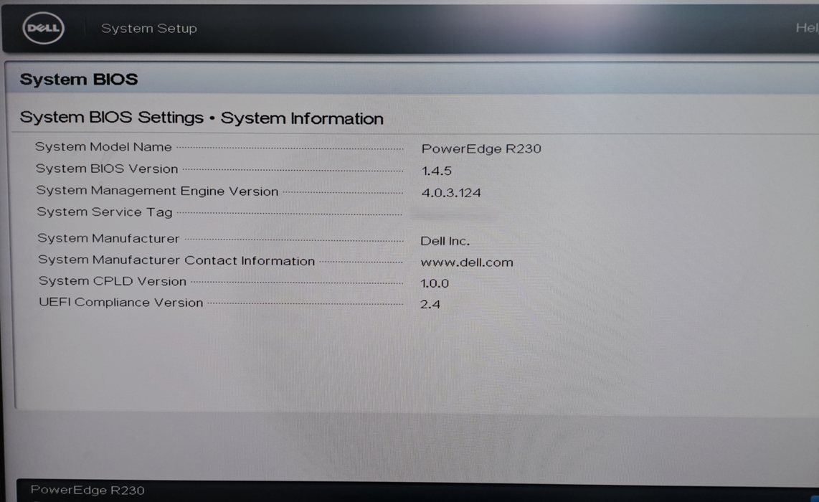Click the UEFI compliance value 2.4
The width and height of the screenshot is (819, 502).
click(x=430, y=304)
